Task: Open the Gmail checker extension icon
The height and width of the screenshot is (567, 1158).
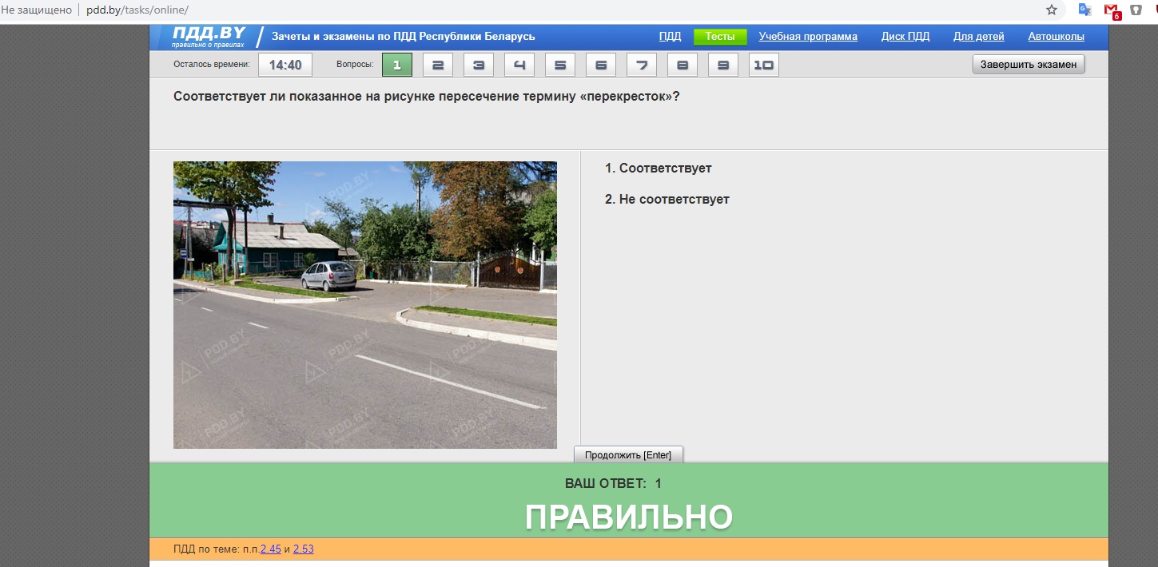Action: tap(1112, 10)
